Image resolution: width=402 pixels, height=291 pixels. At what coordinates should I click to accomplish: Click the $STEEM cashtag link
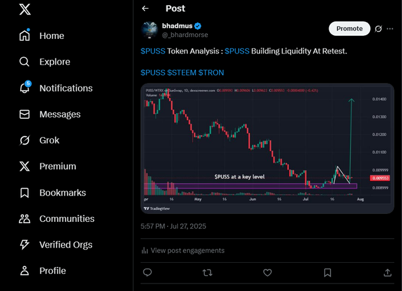coord(182,73)
